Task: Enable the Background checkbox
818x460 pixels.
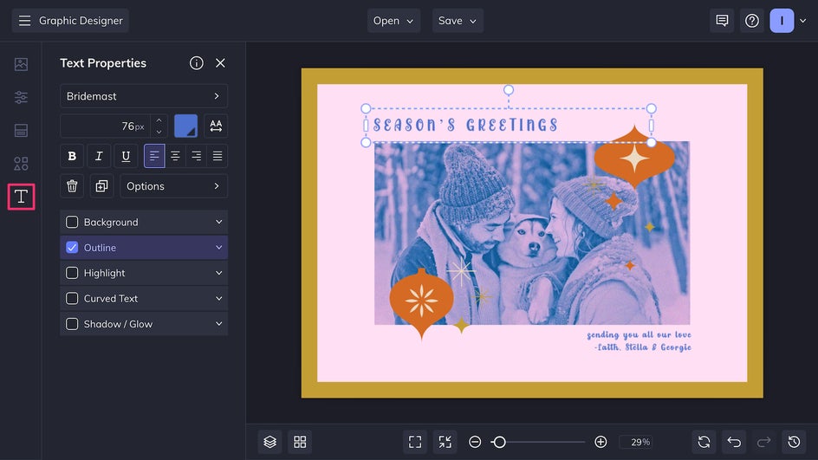Action: point(72,222)
